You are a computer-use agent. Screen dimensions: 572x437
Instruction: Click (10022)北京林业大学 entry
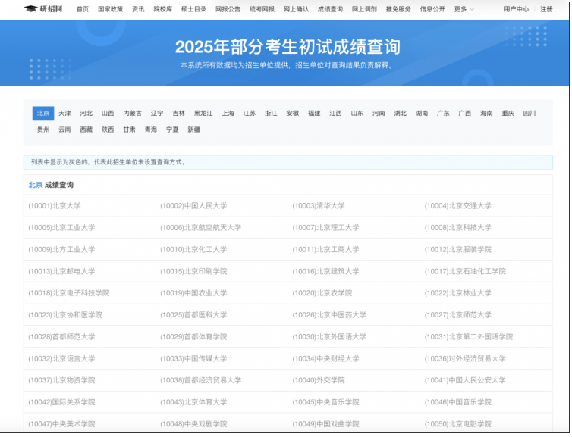[x=457, y=293]
